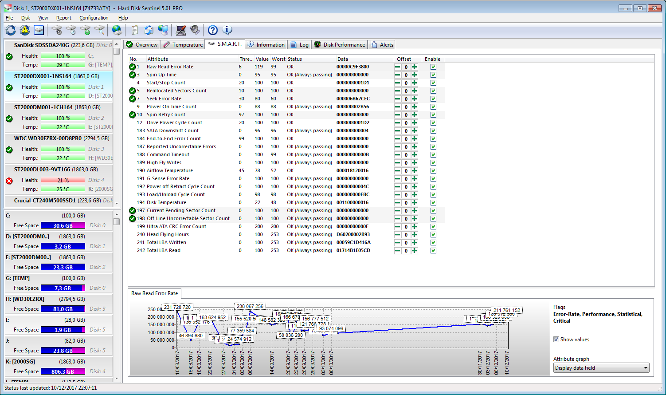Uncheck Enable for Start/Stop Count

pyautogui.click(x=433, y=83)
